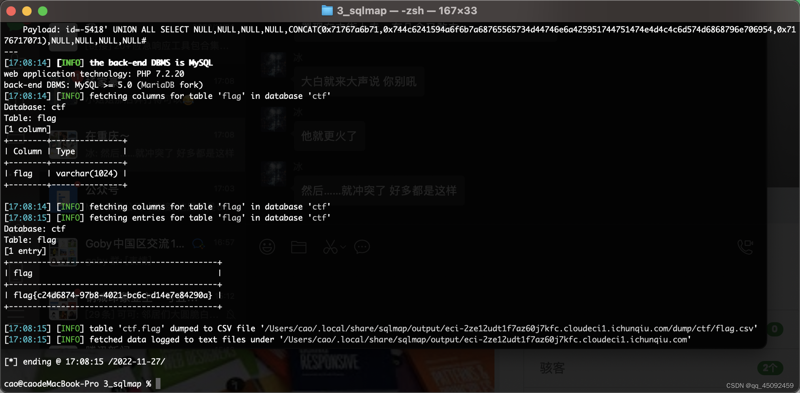This screenshot has width=800, height=393.
Task: Open chat history via the speech bubble icon
Action: tap(362, 247)
